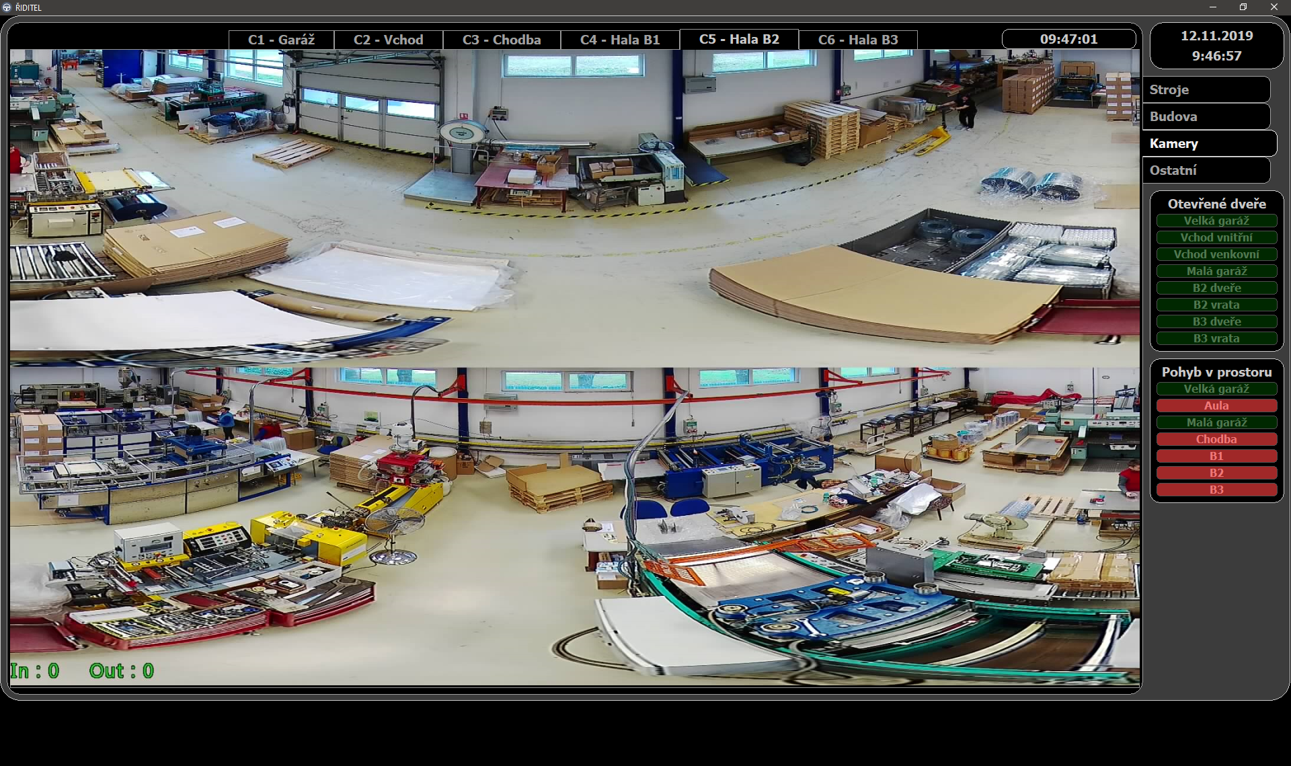Click the 09:47:01 camera time display

(1068, 39)
